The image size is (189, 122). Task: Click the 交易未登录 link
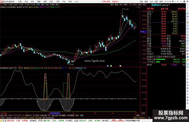(106, 2)
